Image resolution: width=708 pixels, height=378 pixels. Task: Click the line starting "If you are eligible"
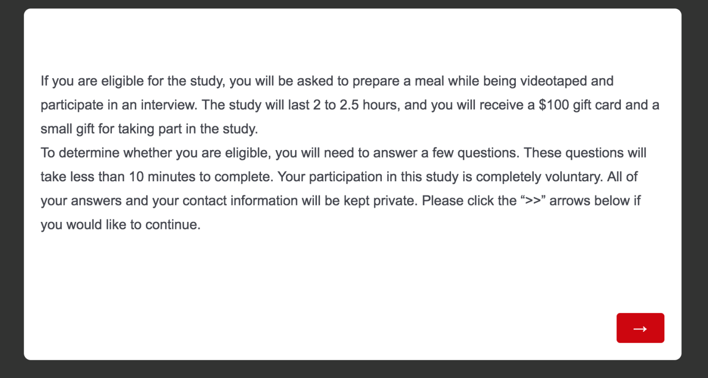pyautogui.click(x=327, y=81)
